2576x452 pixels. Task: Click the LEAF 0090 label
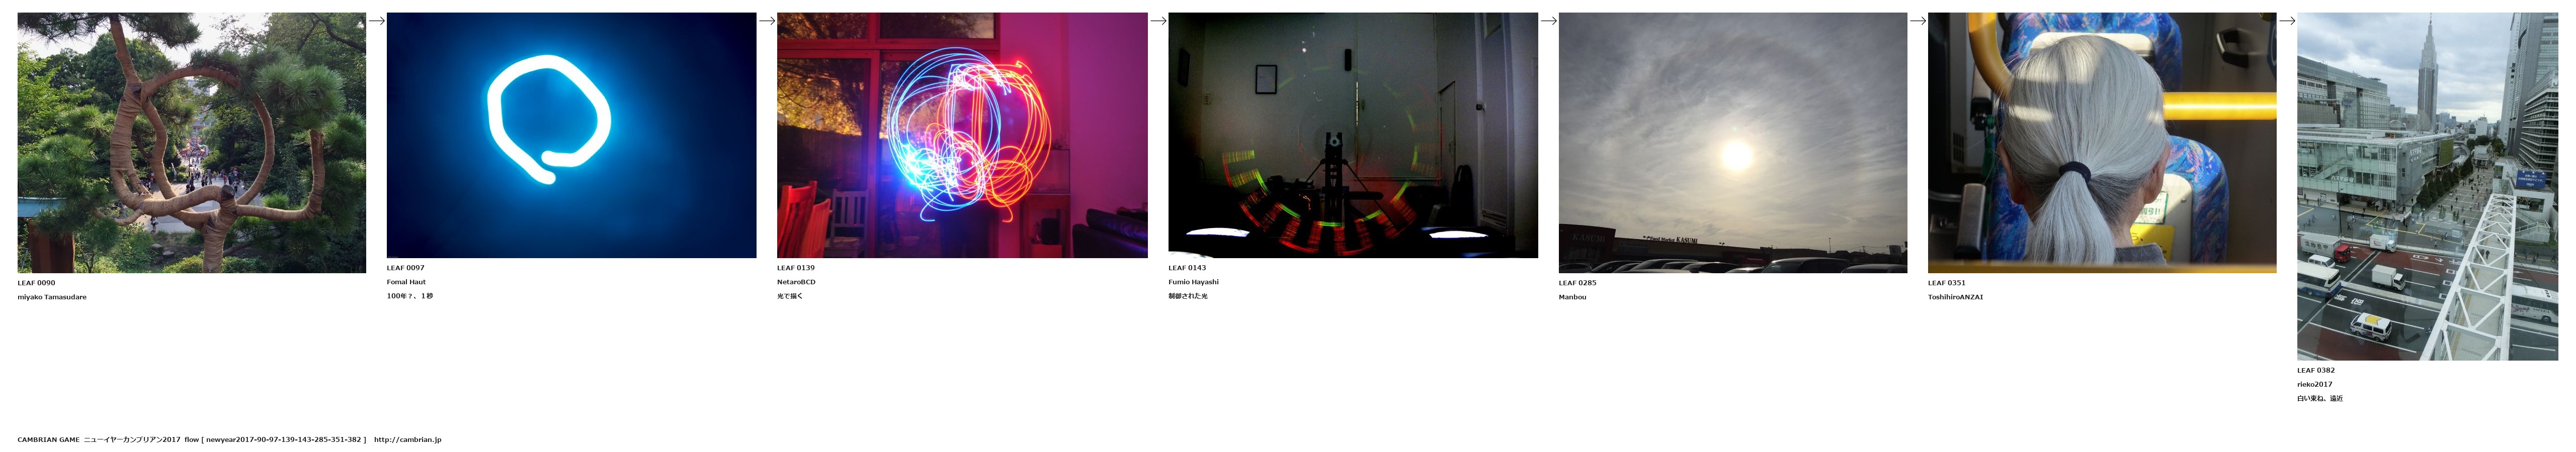click(x=36, y=283)
